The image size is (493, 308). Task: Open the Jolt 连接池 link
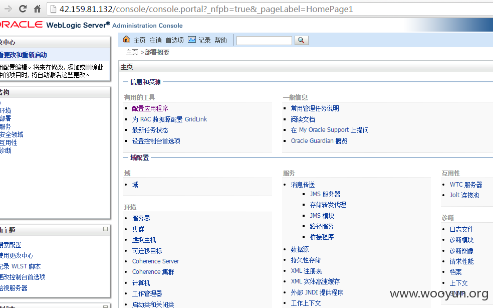464,195
